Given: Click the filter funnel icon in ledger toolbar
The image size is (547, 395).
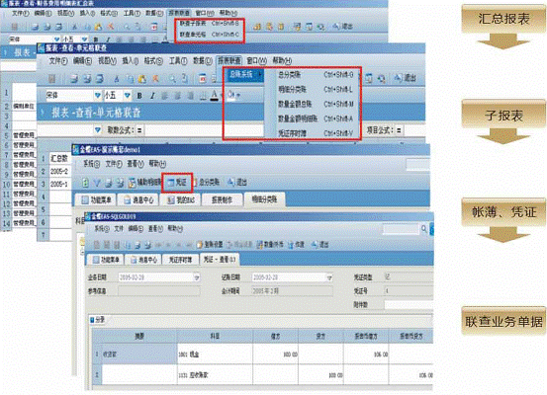Looking at the screenshot, I should (97, 182).
